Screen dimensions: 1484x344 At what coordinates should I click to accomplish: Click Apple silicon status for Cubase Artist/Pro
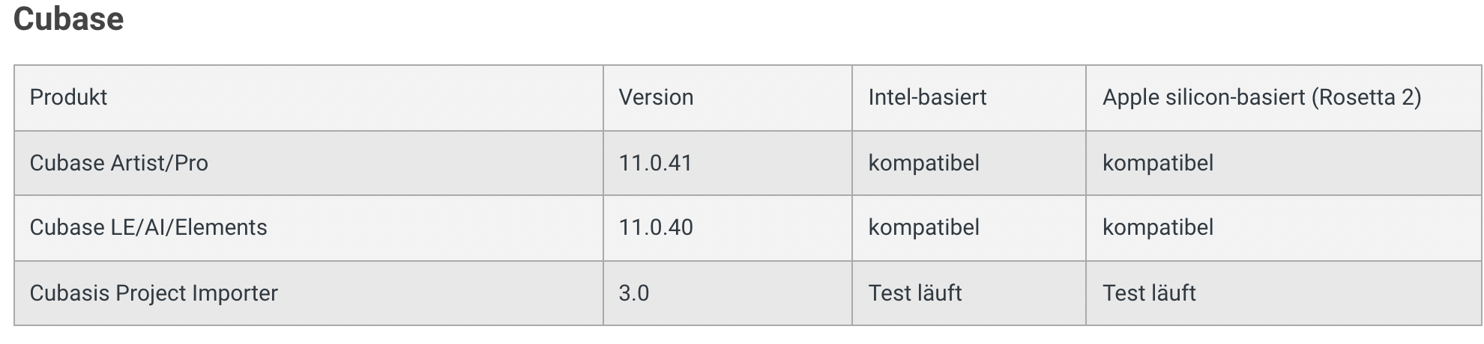(1157, 163)
